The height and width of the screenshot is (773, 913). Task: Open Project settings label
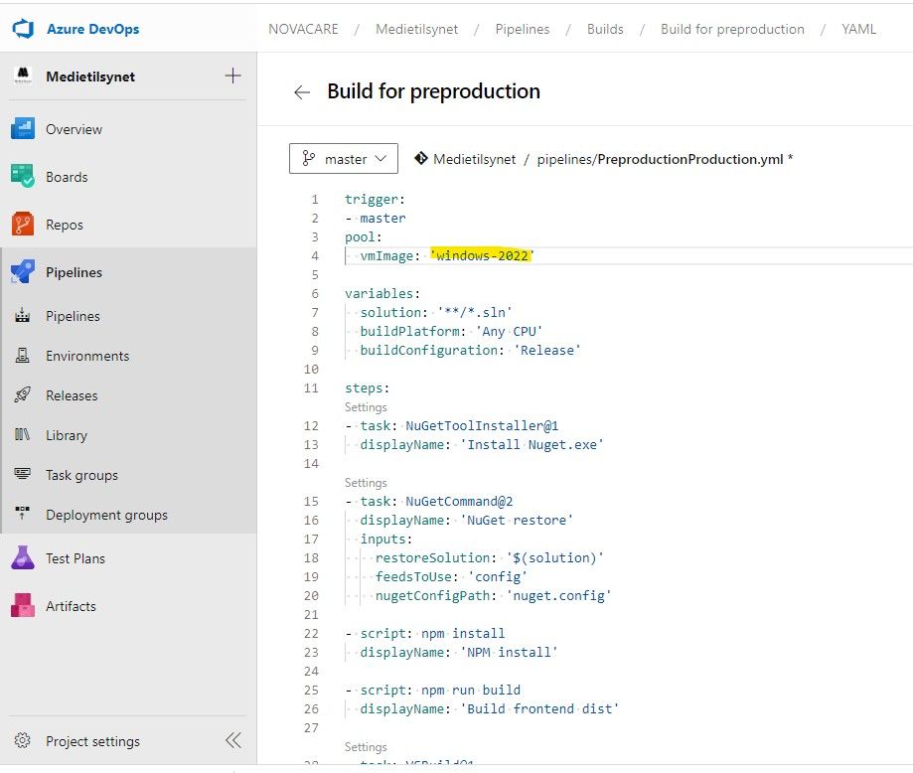coord(92,741)
